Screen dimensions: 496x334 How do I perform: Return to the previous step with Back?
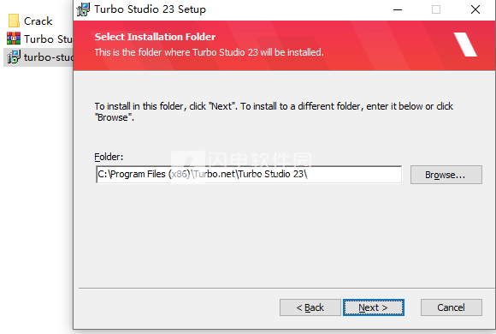tap(310, 307)
